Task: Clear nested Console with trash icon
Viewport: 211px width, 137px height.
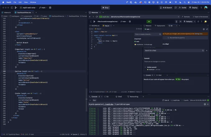Action: (x=152, y=75)
